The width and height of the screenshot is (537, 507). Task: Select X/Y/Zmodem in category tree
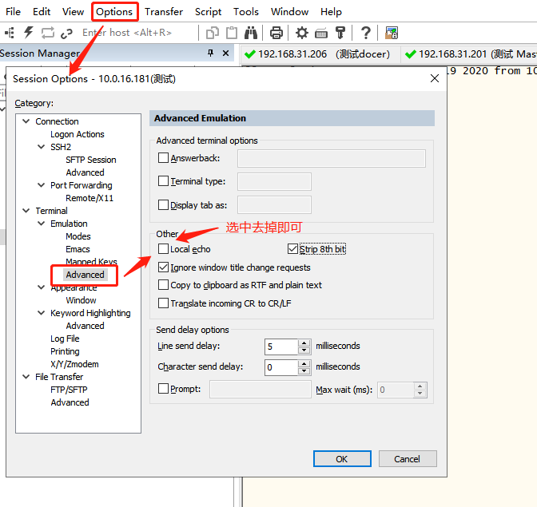[74, 364]
